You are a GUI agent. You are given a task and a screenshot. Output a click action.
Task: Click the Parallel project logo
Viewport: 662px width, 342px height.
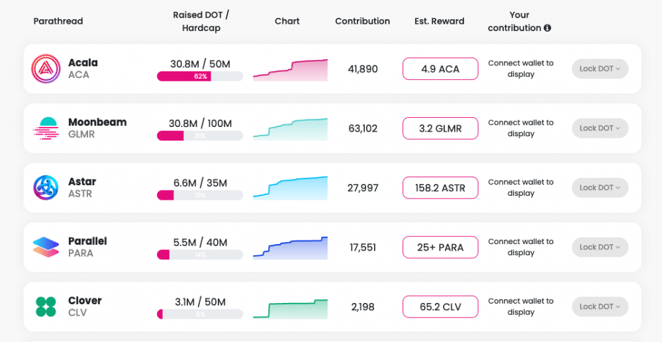46,247
